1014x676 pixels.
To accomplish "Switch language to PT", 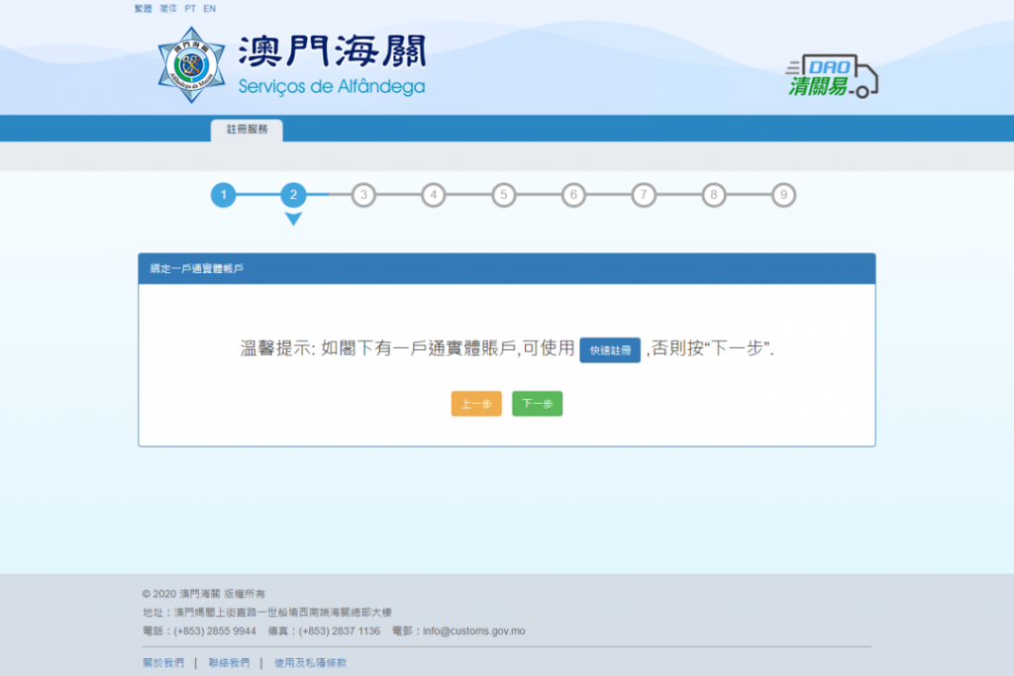I will click(x=190, y=8).
